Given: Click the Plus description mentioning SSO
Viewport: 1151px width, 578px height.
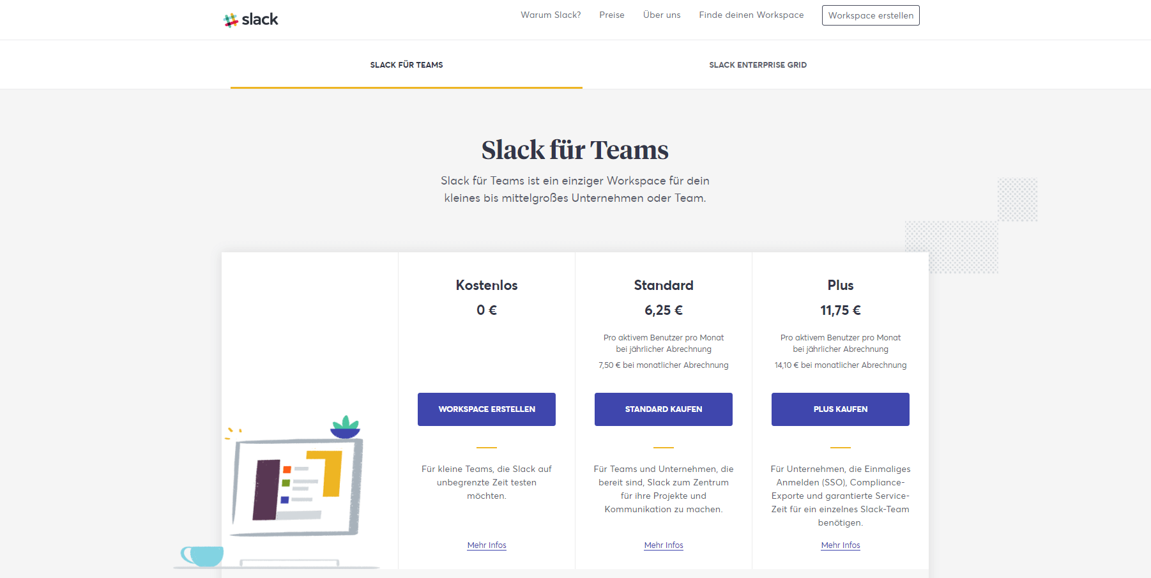Looking at the screenshot, I should tap(841, 496).
